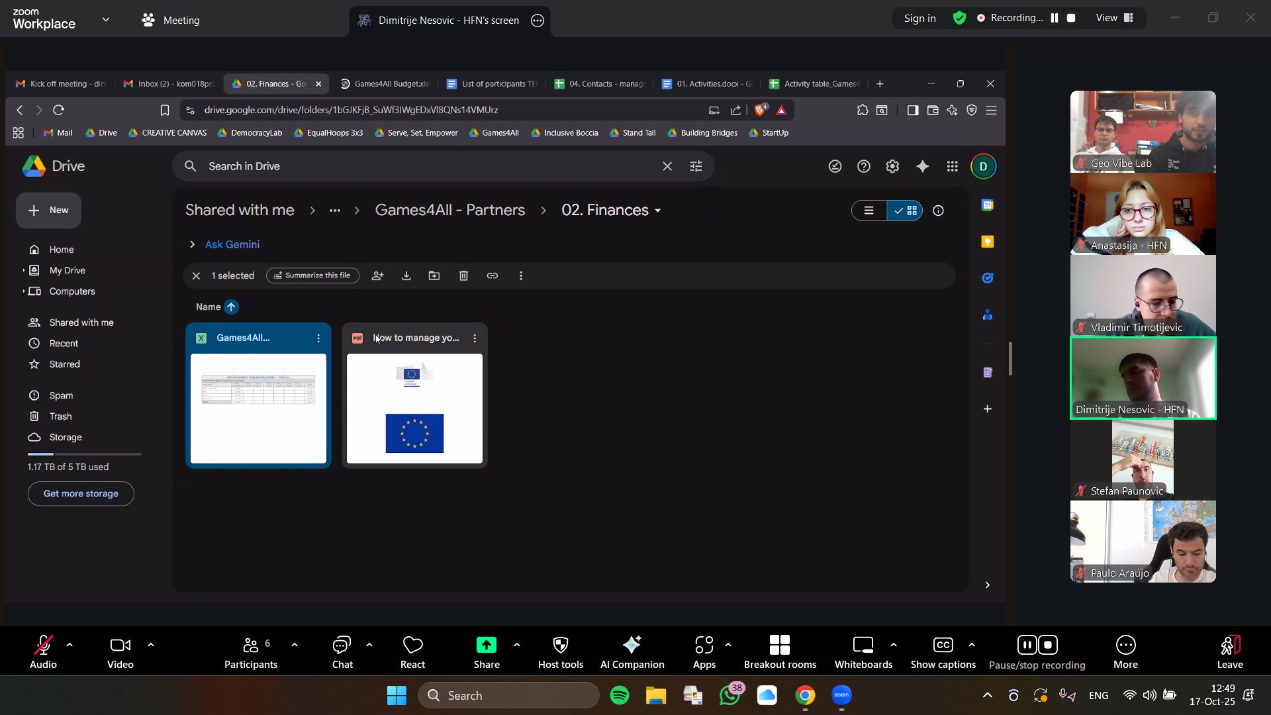Viewport: 1271px width, 715px height.
Task: Expand the Ask Gemini section
Action: [x=192, y=244]
